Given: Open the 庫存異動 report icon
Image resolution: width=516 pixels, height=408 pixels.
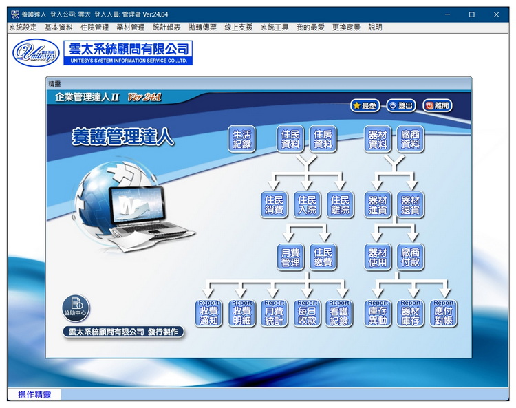Looking at the screenshot, I should pos(378,313).
